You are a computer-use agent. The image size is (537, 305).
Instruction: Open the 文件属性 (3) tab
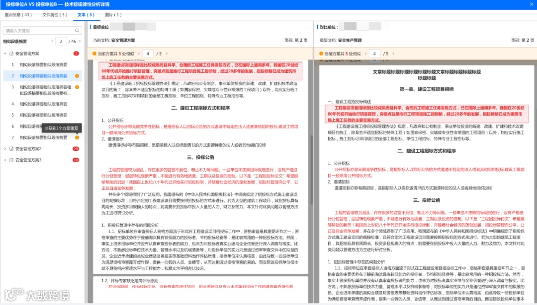pyautogui.click(x=55, y=15)
